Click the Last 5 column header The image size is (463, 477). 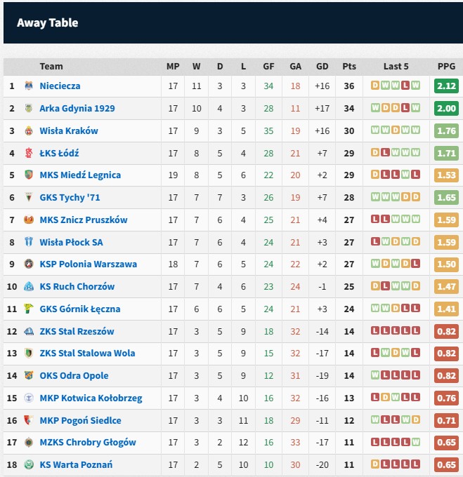(x=396, y=67)
